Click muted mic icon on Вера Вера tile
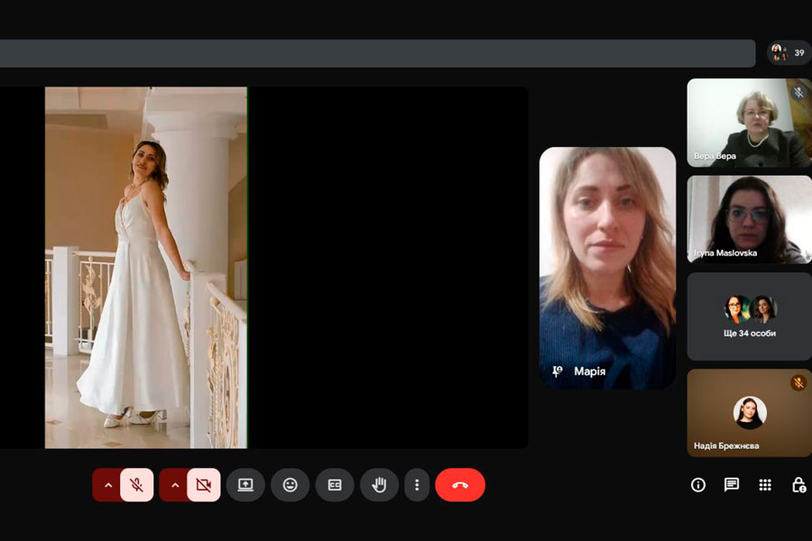The width and height of the screenshot is (812, 541). 798,92
